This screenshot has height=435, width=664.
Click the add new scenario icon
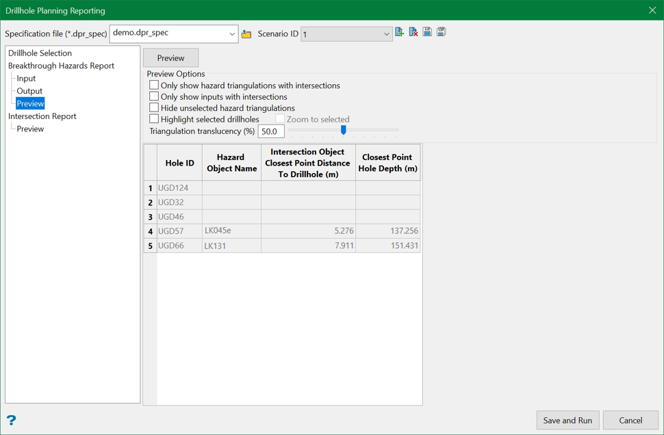coord(400,32)
